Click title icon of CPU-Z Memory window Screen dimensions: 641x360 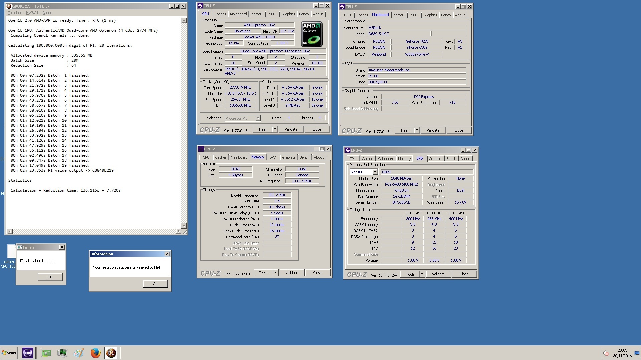[201, 149]
